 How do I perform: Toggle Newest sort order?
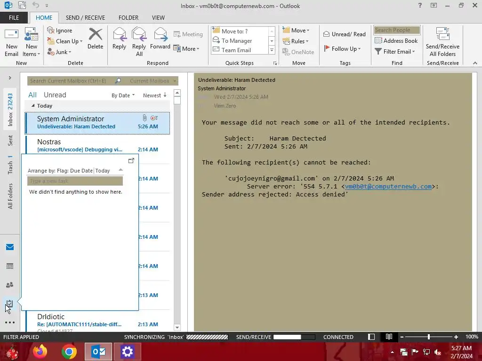(x=154, y=95)
